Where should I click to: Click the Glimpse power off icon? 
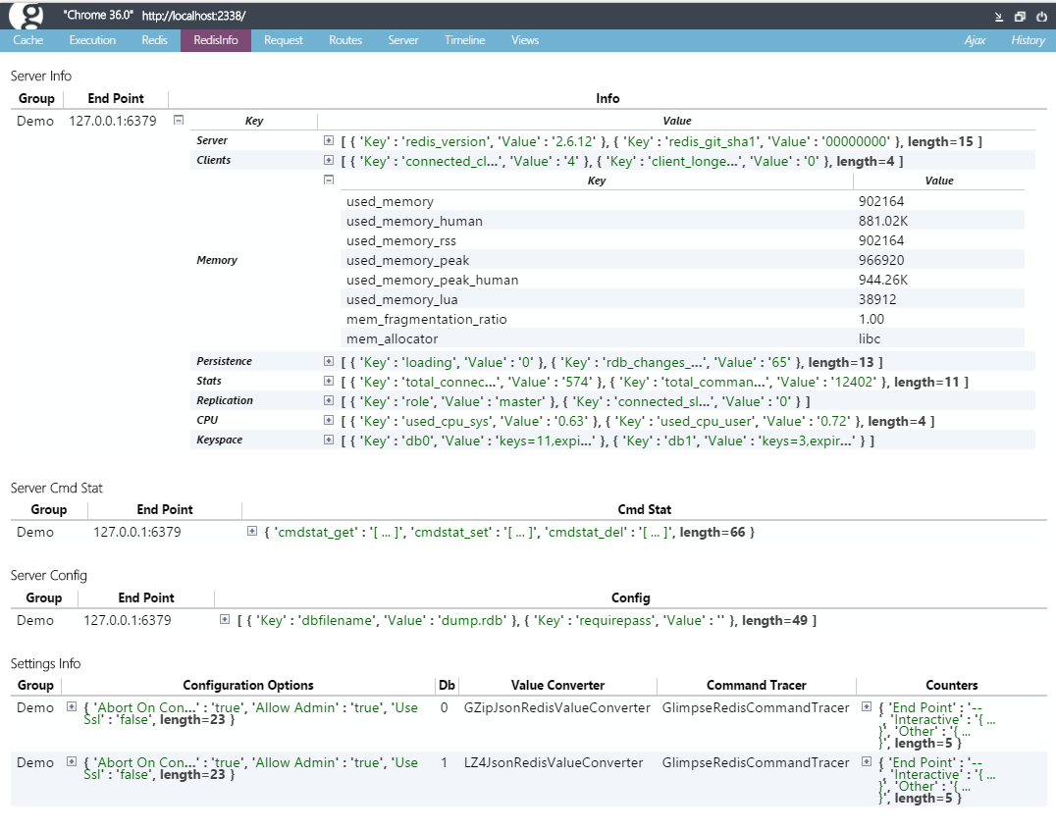click(x=1041, y=17)
